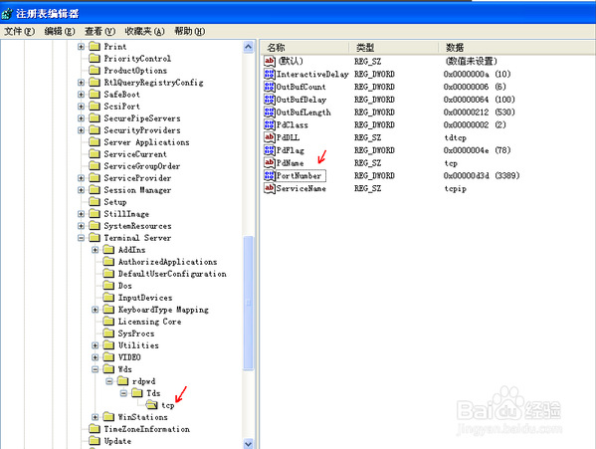The width and height of the screenshot is (596, 449).
Task: Expand the AddIns key
Action: click(x=96, y=250)
